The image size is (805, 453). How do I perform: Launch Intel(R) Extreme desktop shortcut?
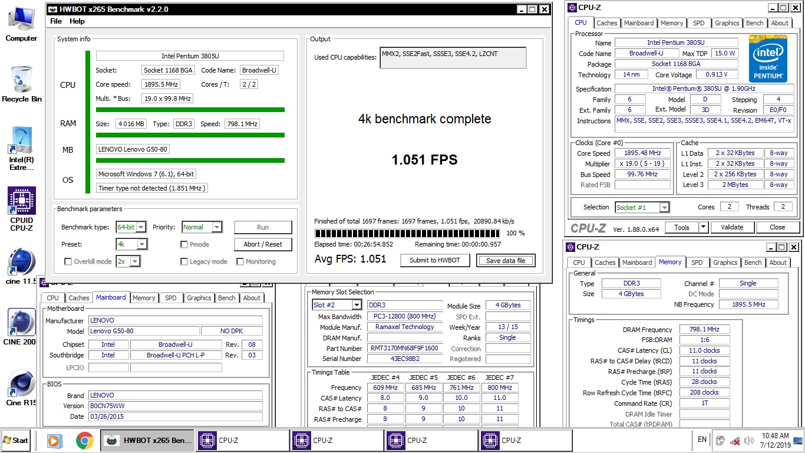21,149
